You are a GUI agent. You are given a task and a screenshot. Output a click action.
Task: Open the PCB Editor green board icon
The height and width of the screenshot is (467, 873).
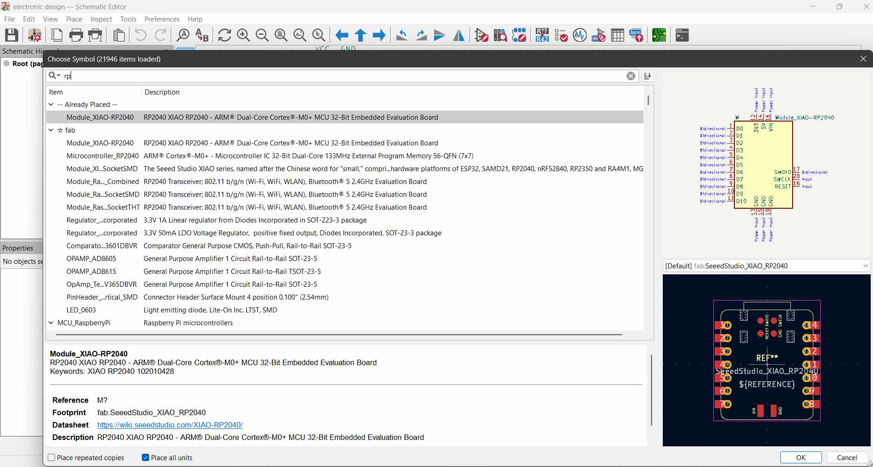coord(659,35)
